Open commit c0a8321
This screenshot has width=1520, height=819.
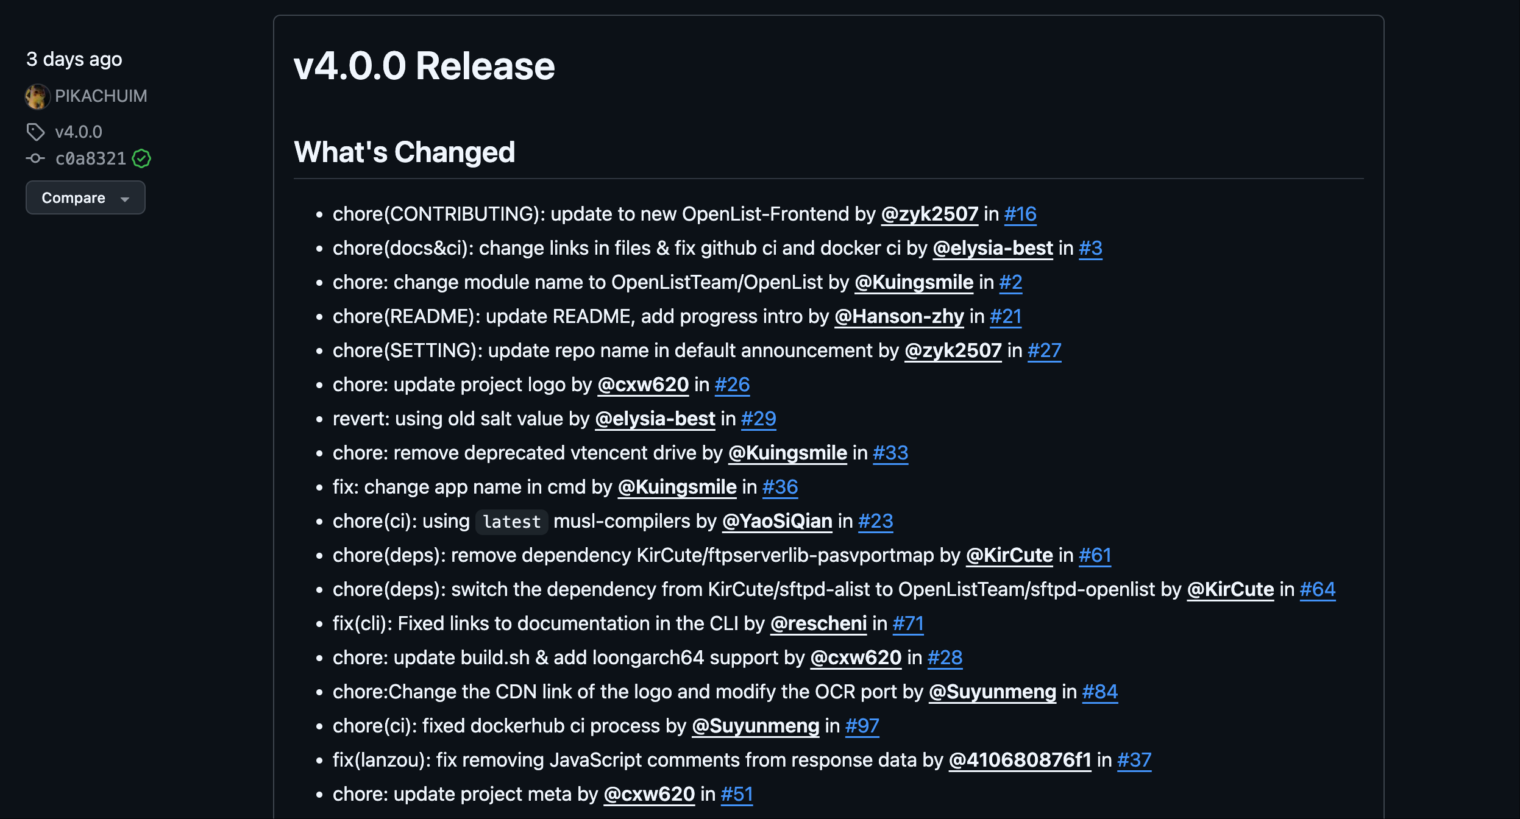(90, 158)
